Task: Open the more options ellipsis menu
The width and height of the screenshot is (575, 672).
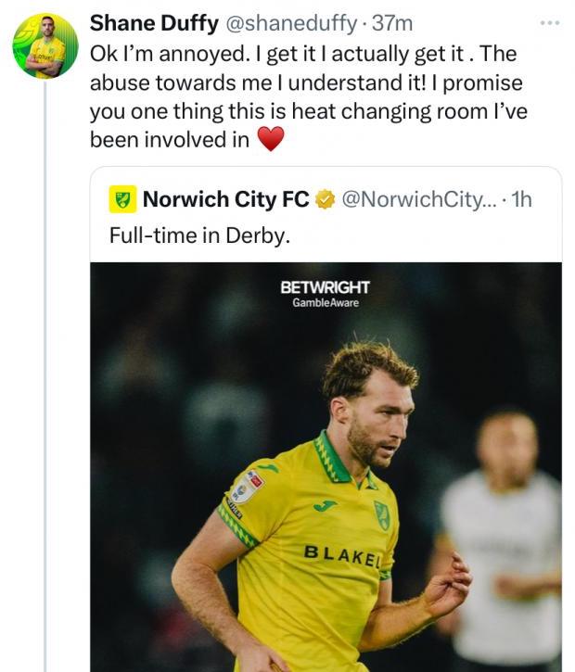Action: point(549,22)
